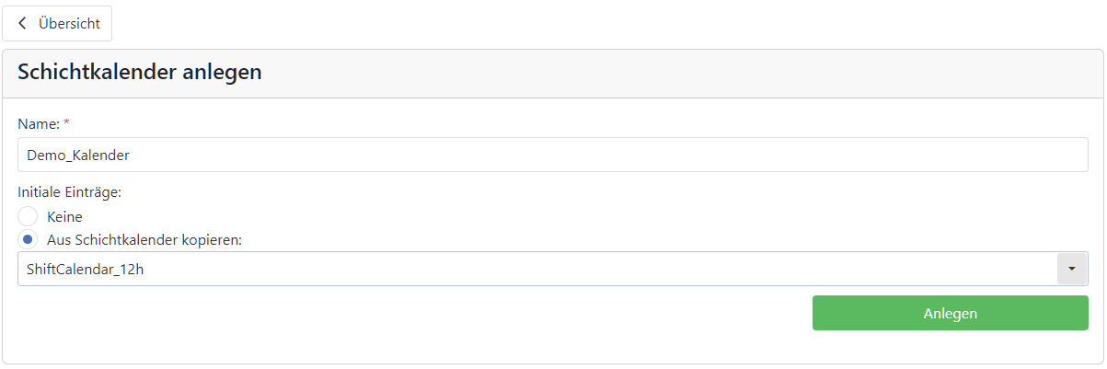Click the 'Schichtkalender anlegen' heading
The width and height of the screenshot is (1107, 369).
tap(140, 73)
